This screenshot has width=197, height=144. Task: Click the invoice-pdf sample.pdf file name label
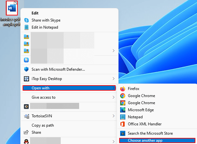(10, 22)
